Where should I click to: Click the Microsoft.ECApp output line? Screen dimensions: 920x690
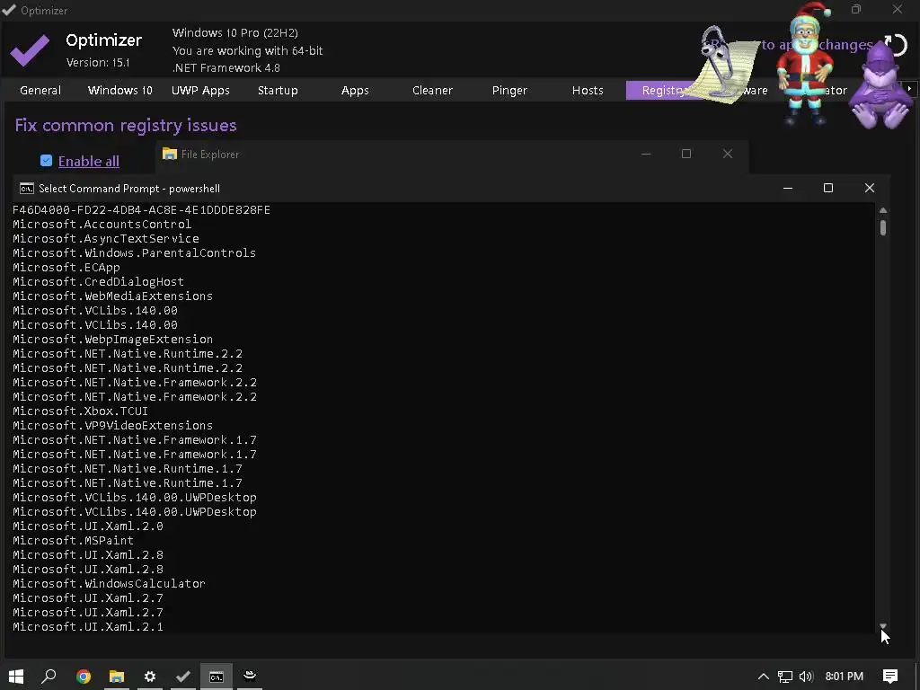pos(66,268)
